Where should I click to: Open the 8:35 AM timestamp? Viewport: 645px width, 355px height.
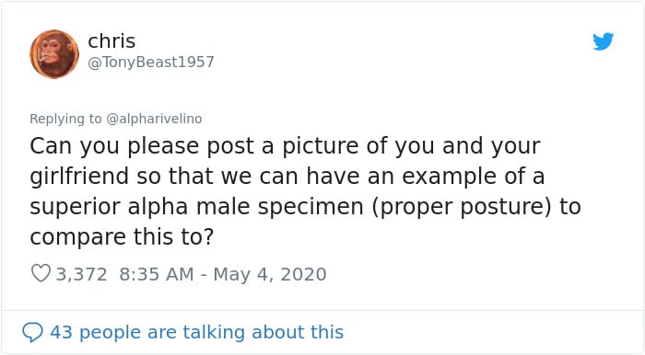(x=157, y=274)
